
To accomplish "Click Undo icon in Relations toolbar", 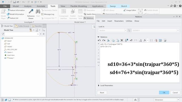I will [99, 40].
